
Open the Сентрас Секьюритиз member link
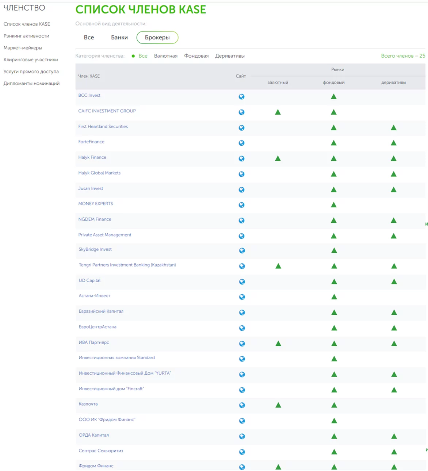(x=101, y=451)
